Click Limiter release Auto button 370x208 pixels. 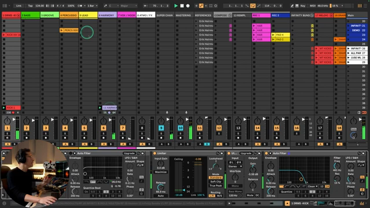161,196
